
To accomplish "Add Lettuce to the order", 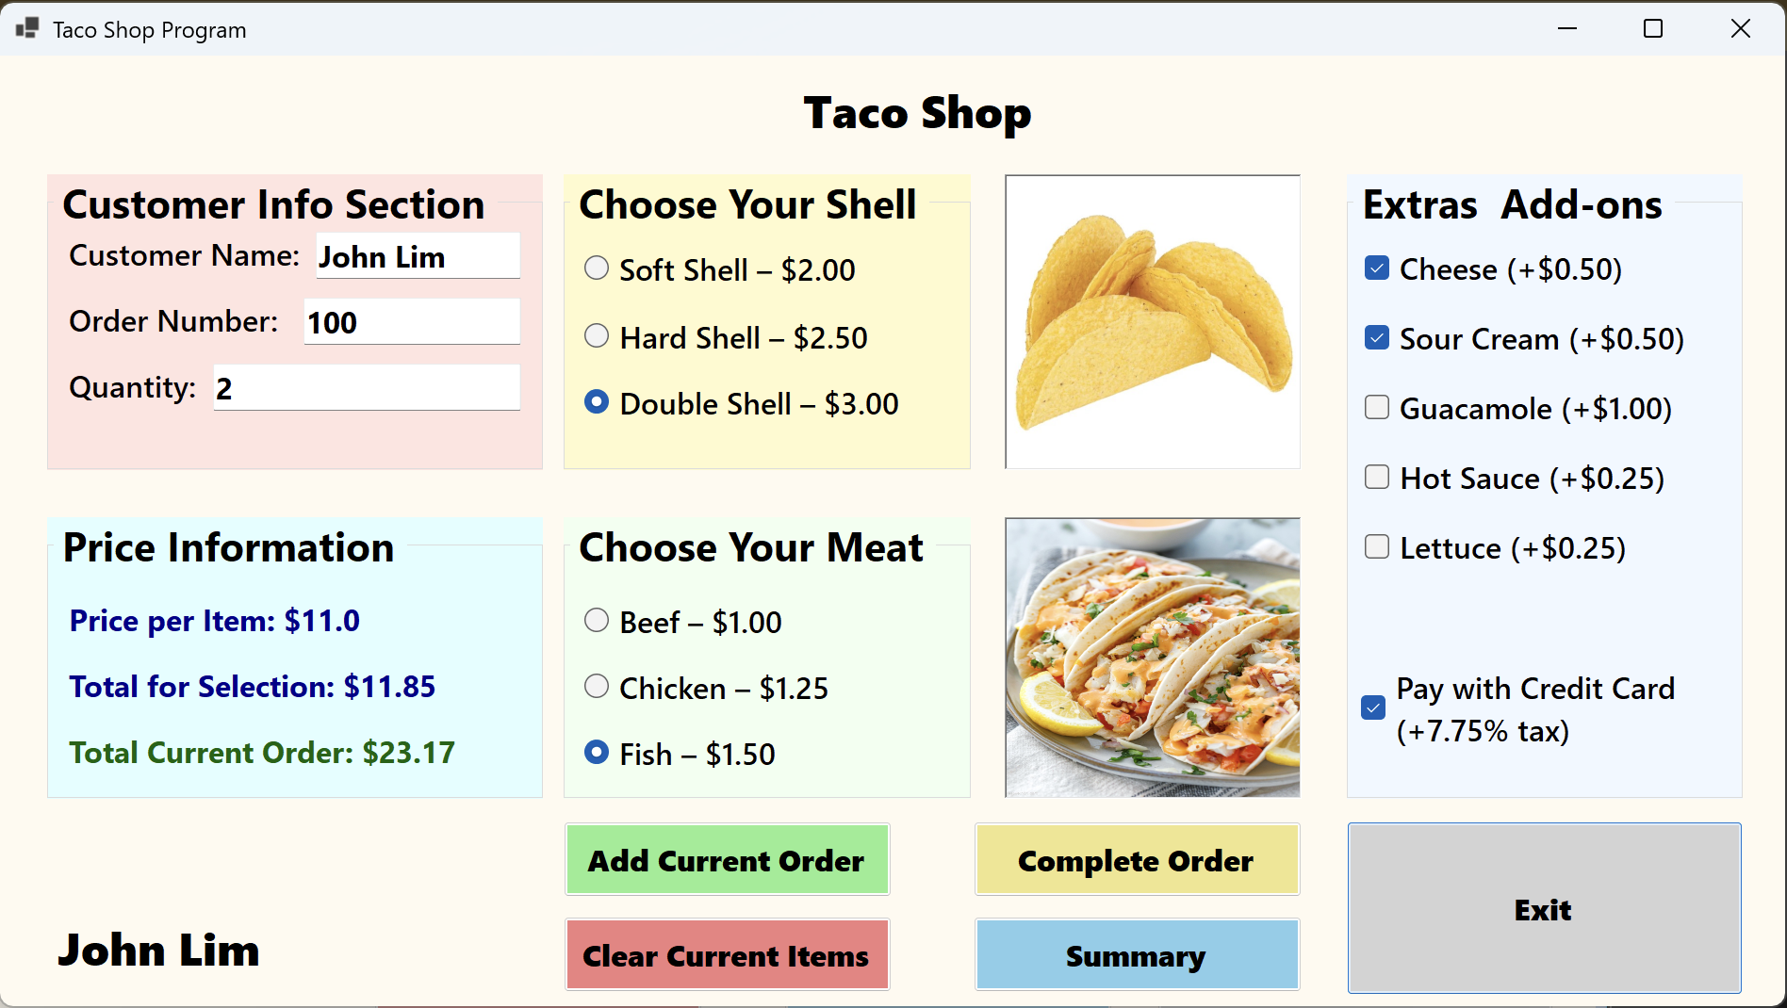I will [x=1377, y=547].
